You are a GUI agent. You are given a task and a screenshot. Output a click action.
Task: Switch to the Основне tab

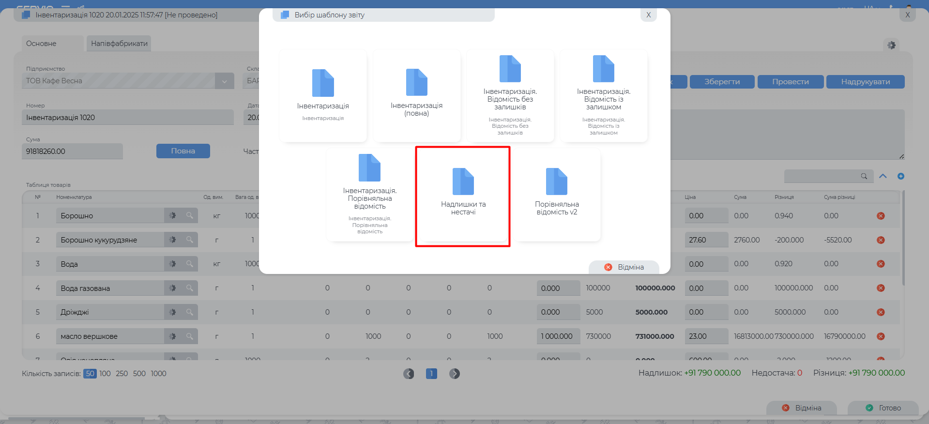[x=42, y=44]
